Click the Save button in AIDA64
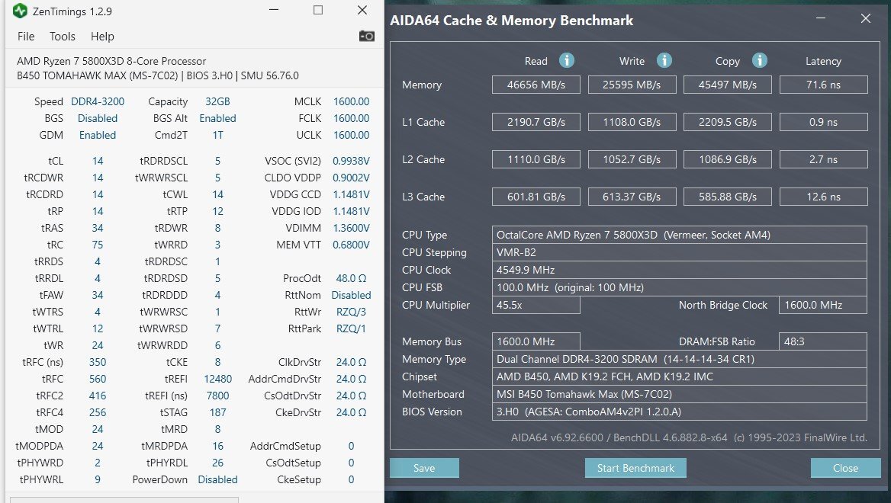891x503 pixels. (424, 468)
